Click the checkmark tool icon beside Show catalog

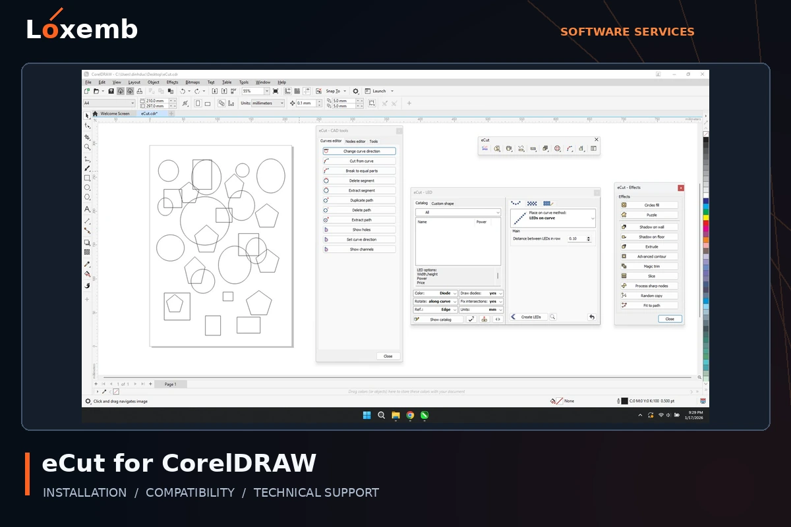point(471,319)
